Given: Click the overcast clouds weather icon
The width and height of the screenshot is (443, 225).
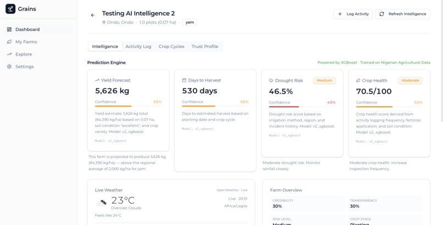Looking at the screenshot, I should coord(102,202).
